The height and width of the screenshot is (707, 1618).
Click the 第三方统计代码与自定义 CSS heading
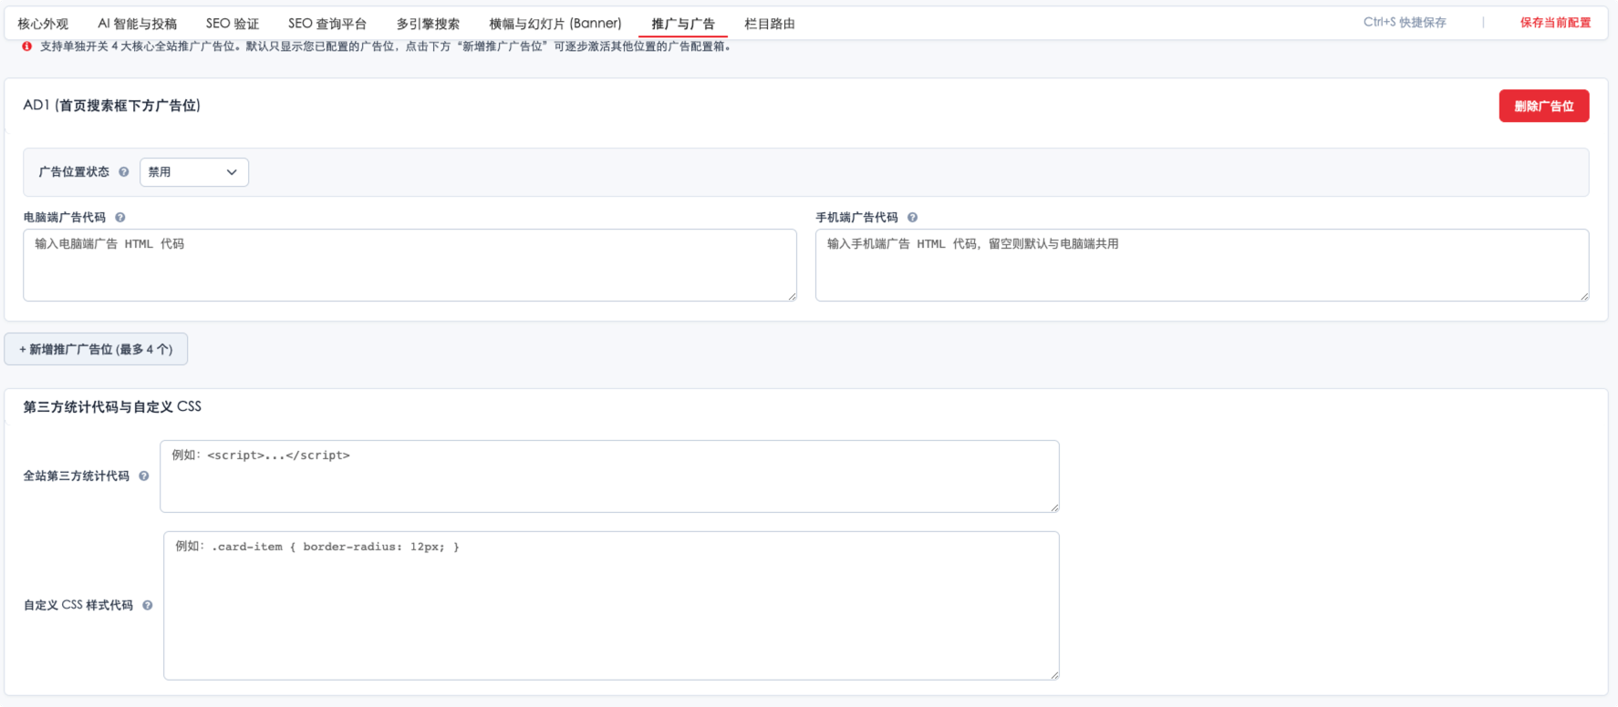(x=112, y=407)
